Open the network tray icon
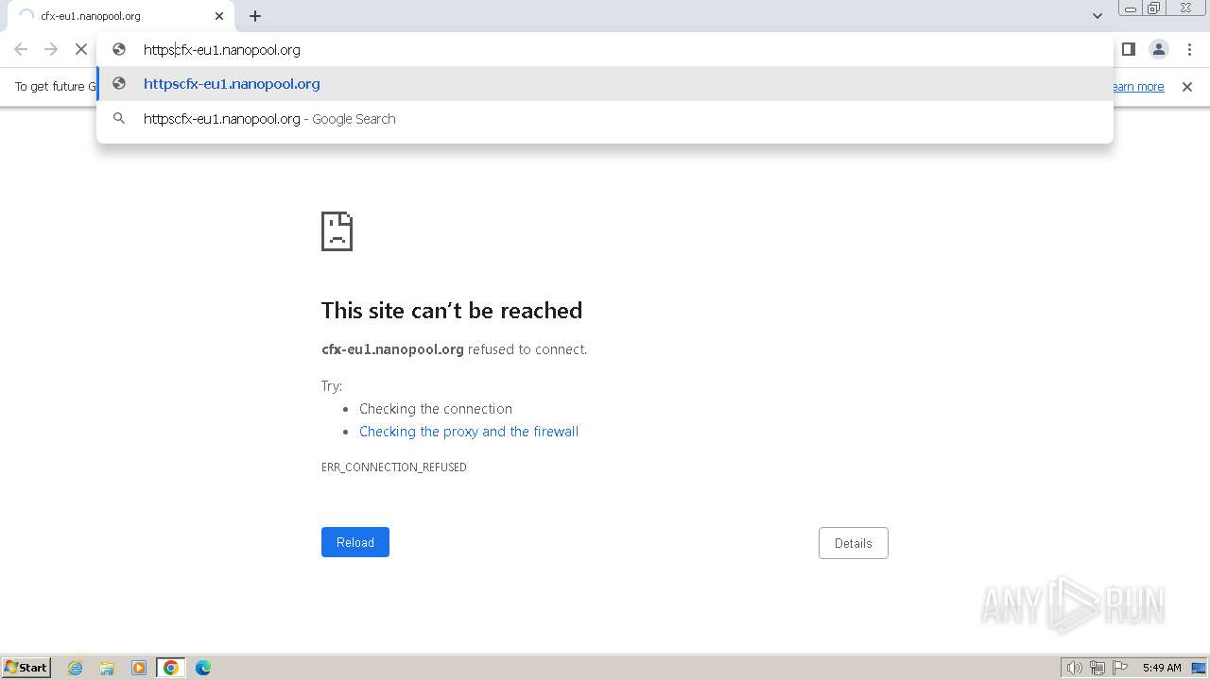1210x680 pixels. [1098, 668]
